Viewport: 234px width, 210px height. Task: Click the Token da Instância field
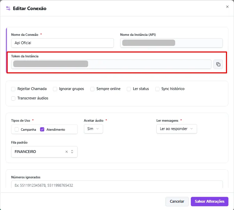111,64
